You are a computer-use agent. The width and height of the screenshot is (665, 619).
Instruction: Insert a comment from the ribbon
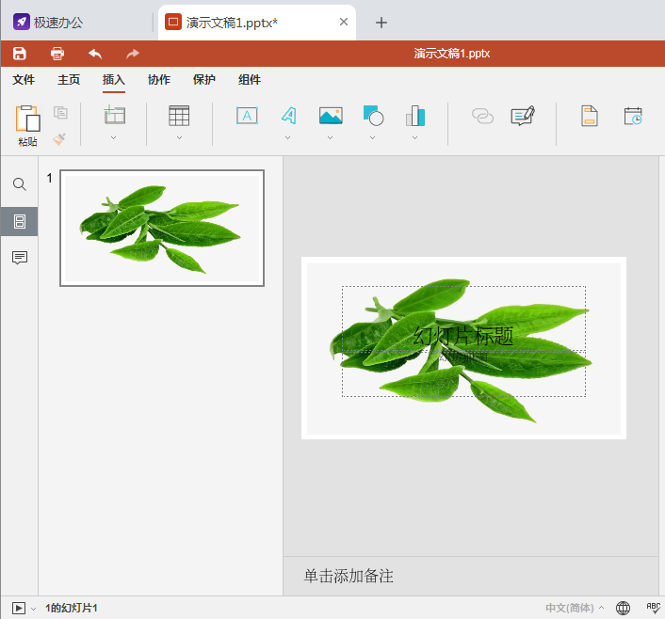(x=523, y=116)
